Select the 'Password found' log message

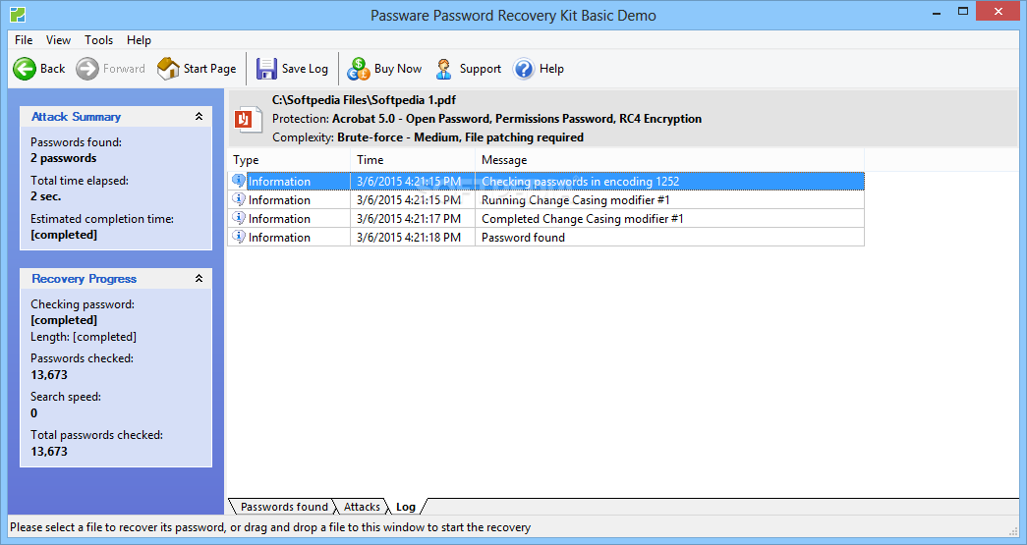click(x=523, y=237)
